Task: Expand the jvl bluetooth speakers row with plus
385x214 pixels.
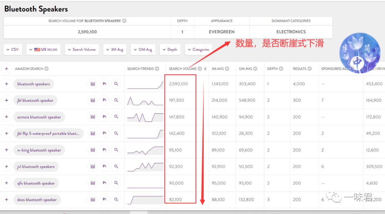Action: [x=7, y=166]
